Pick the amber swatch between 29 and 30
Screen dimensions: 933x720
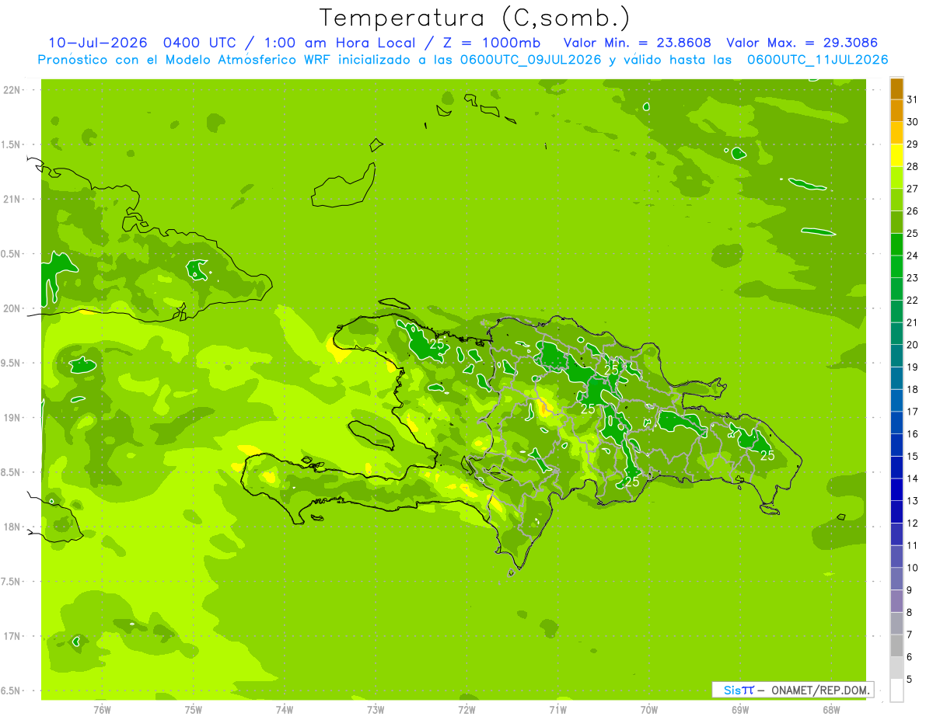click(896, 133)
